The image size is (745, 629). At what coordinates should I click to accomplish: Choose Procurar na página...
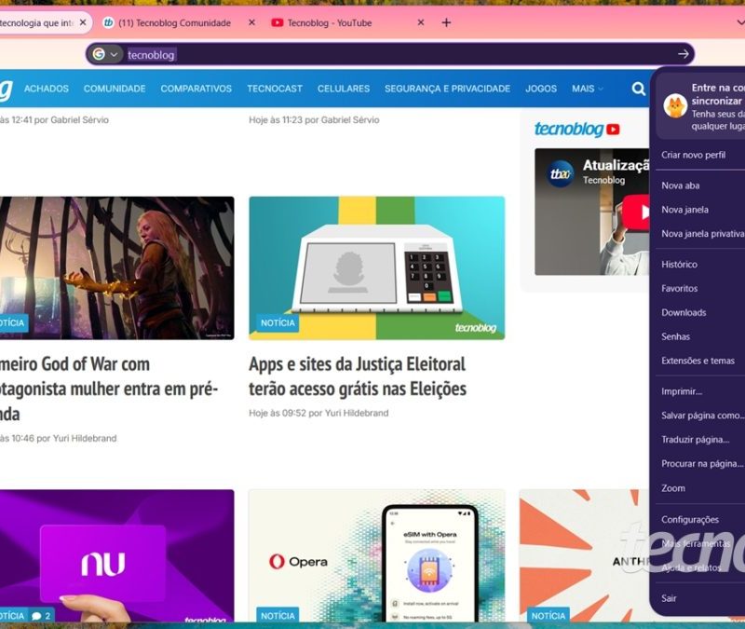coord(702,463)
